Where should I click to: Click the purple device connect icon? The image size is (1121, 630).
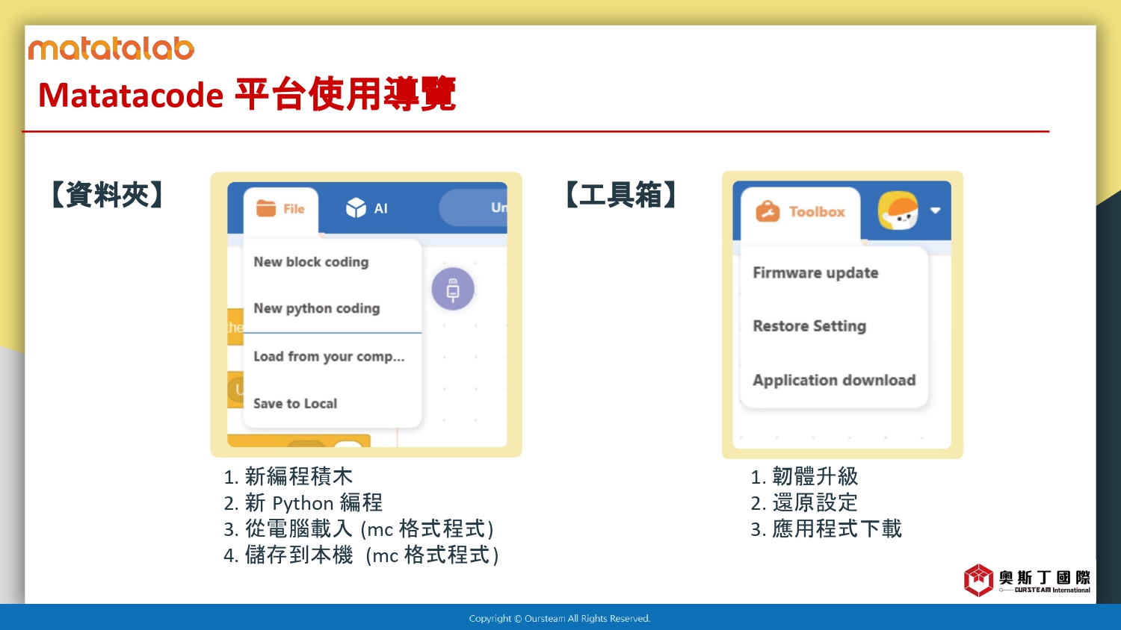click(453, 289)
